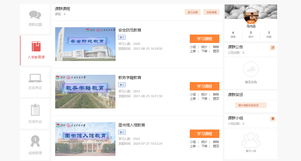Open 成绩管理 ribbon badge icon
The width and height of the screenshot is (301, 161).
coord(35,141)
